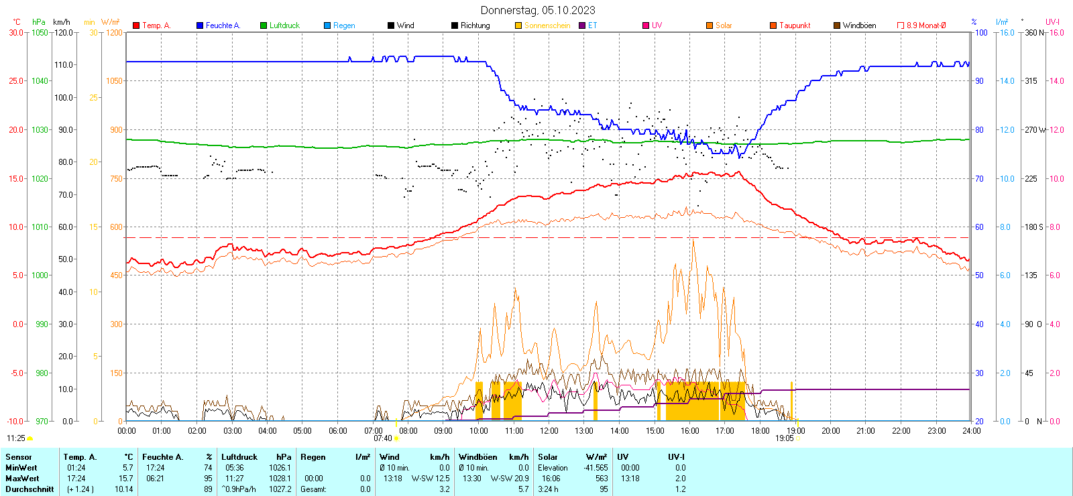Select the orange Solar legend square
Image resolution: width=1073 pixels, height=496 pixels.
tap(710, 25)
